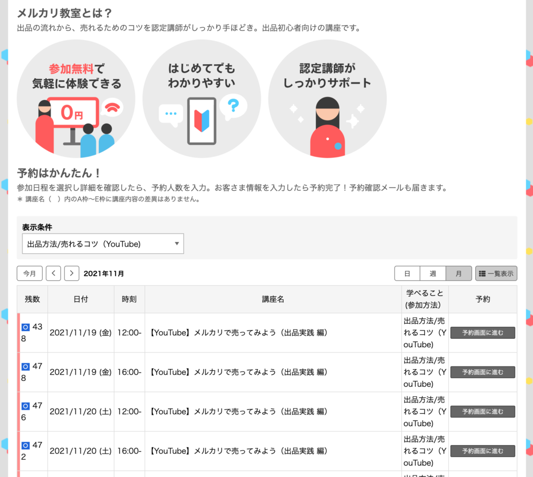Image resolution: width=533 pixels, height=477 pixels.
Task: Click the 12:00- time on 2021/11/20
Action: tap(129, 412)
